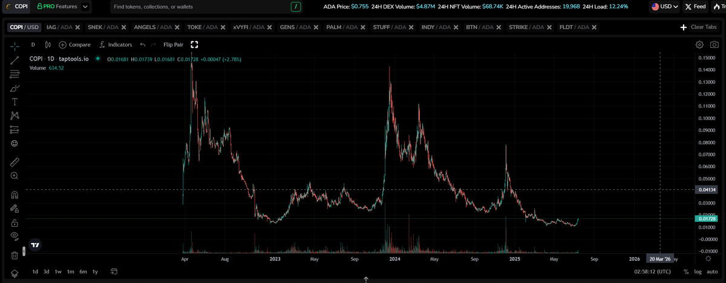Open the forecasting and measurement tools

click(15, 129)
